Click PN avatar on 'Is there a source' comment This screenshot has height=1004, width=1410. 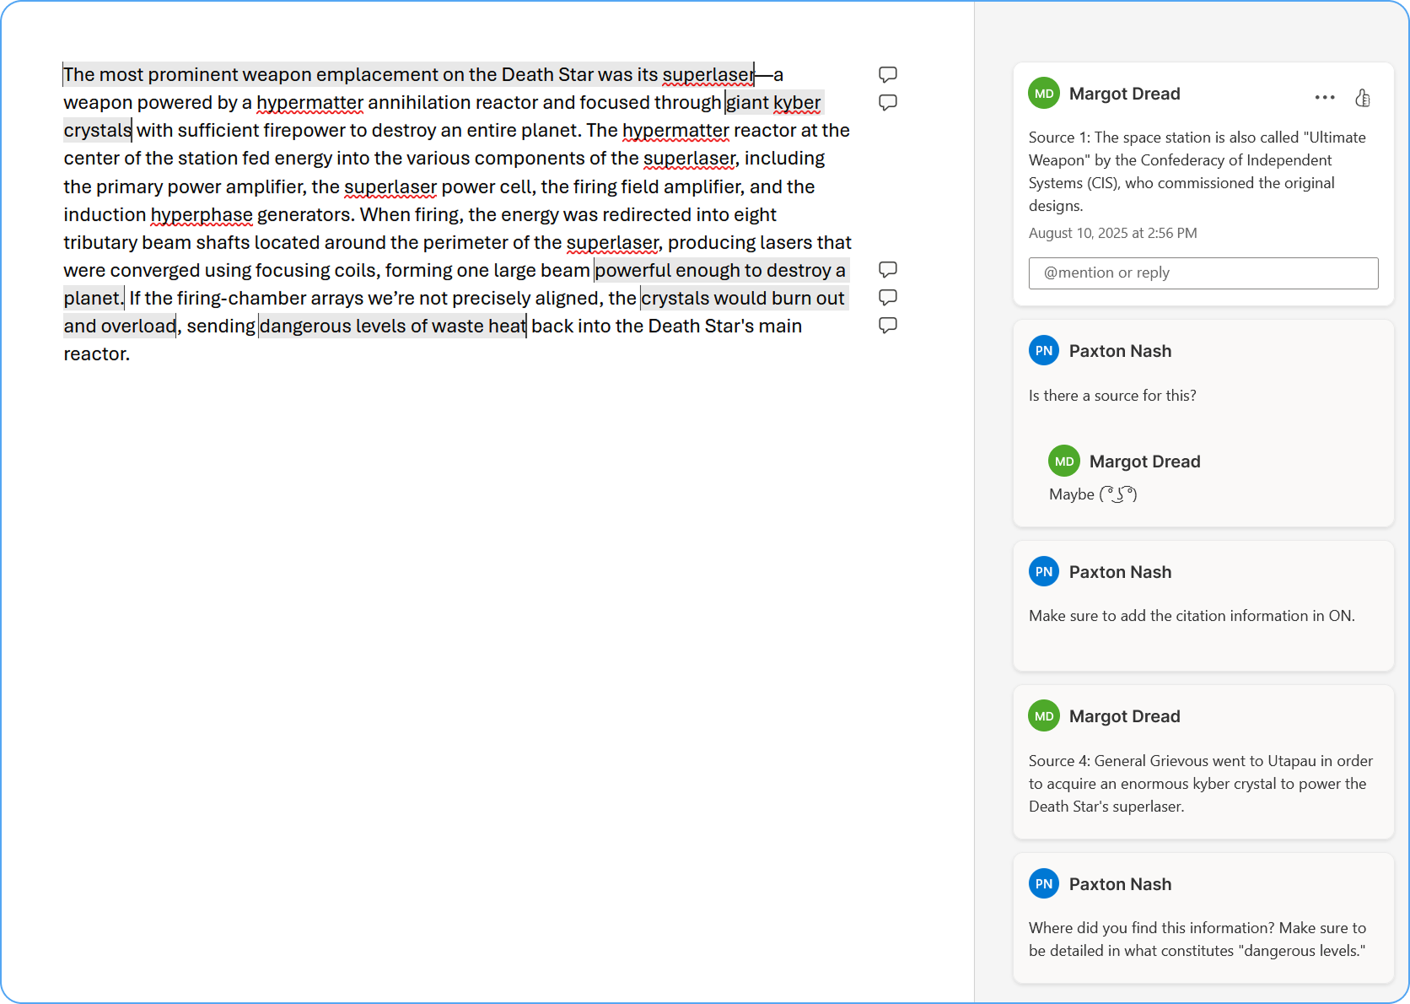pos(1044,351)
